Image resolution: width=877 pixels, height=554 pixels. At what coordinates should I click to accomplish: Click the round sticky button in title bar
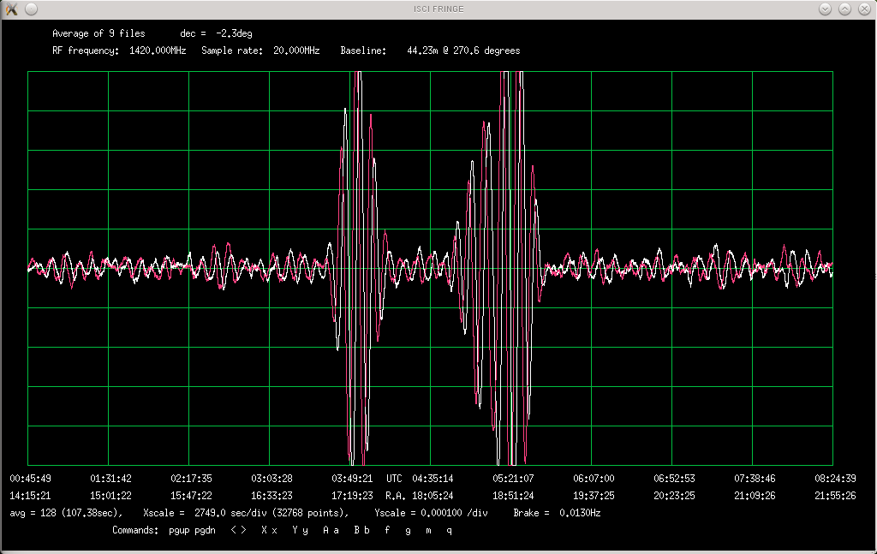31,9
